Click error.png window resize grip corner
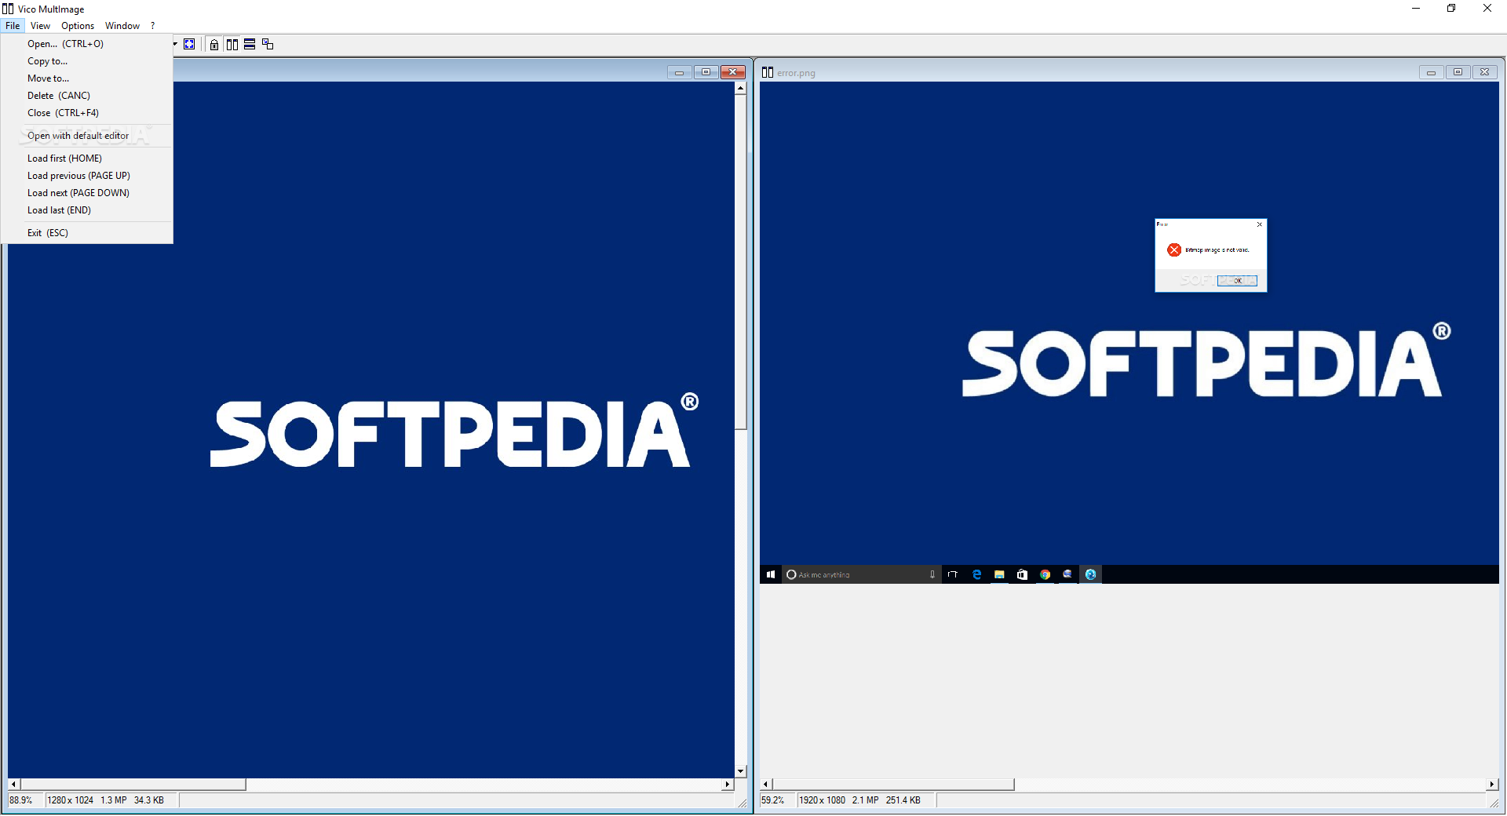Image resolution: width=1507 pixels, height=816 pixels. click(1494, 803)
